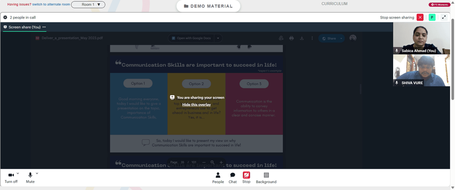The image size is (455, 190).
Task: Click Sabica Ahmad (You) video tile
Action: point(421,38)
